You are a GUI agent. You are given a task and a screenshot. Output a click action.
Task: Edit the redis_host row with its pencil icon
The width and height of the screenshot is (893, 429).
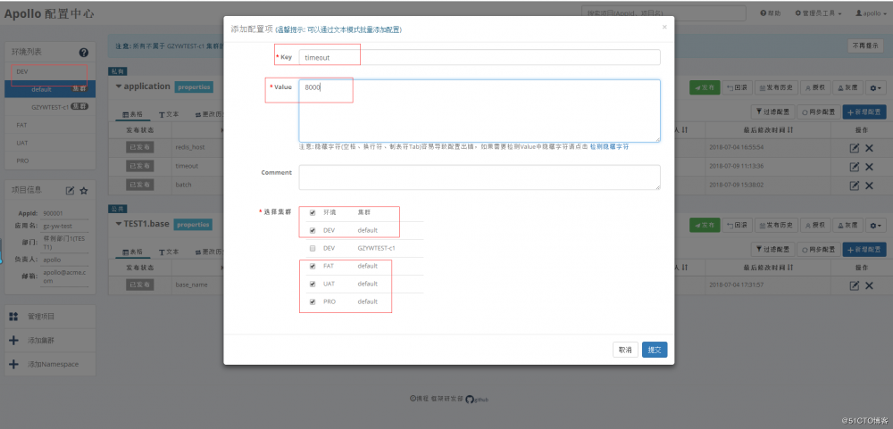[x=855, y=148]
